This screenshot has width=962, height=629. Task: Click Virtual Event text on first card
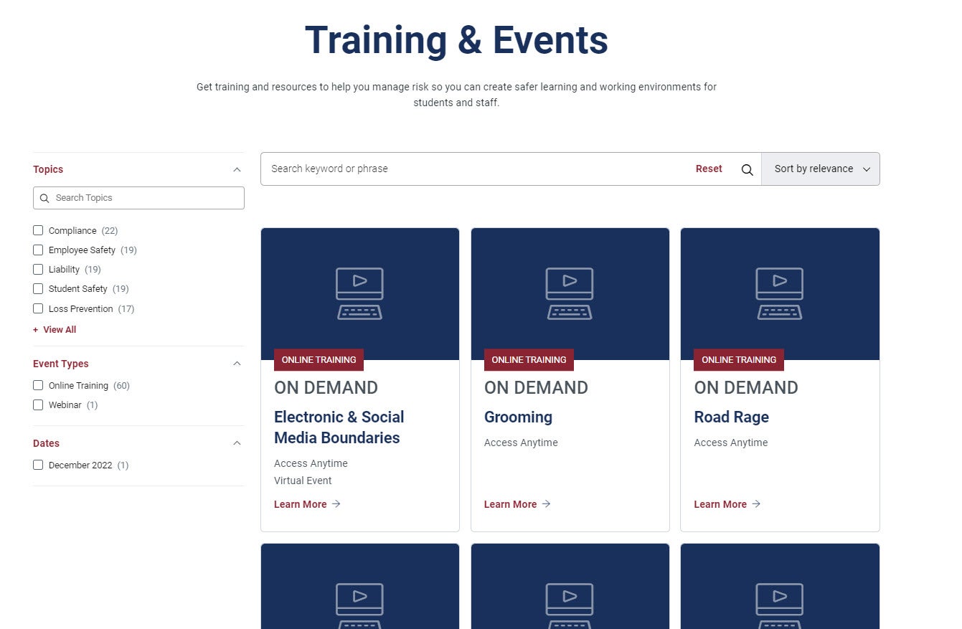(x=303, y=481)
